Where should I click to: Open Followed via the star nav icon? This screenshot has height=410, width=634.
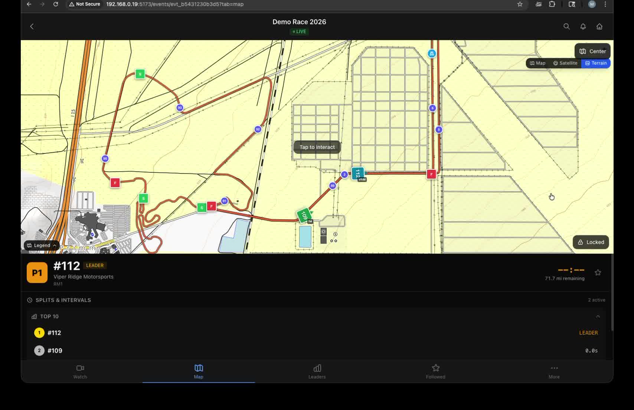pos(435,371)
